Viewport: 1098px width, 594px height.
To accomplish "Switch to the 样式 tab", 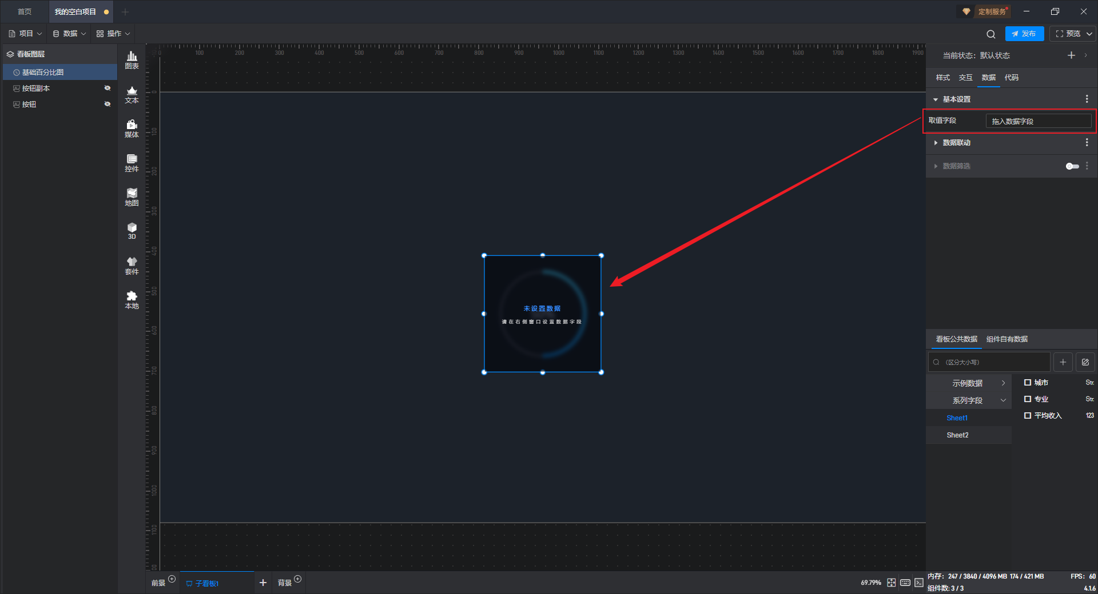I will 942,78.
